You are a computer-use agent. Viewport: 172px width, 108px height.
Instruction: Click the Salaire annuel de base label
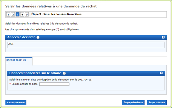click(24, 84)
